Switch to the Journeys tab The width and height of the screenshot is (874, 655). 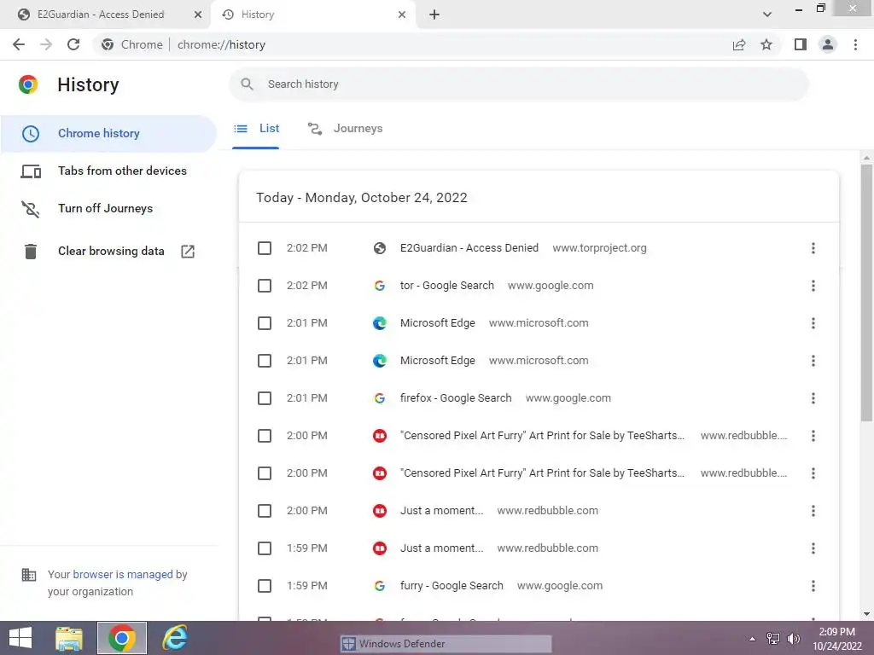click(346, 129)
